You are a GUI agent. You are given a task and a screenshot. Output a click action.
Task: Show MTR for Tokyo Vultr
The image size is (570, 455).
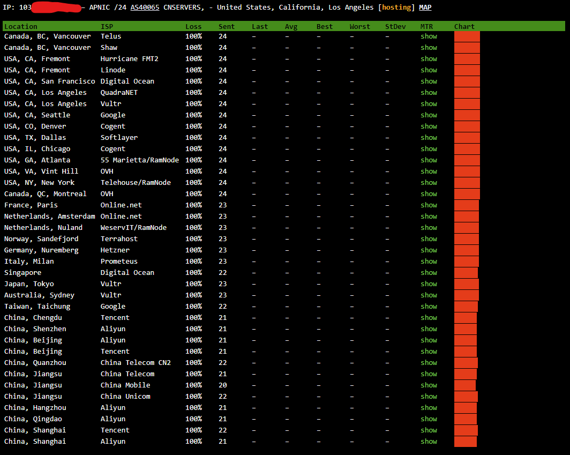tap(429, 284)
